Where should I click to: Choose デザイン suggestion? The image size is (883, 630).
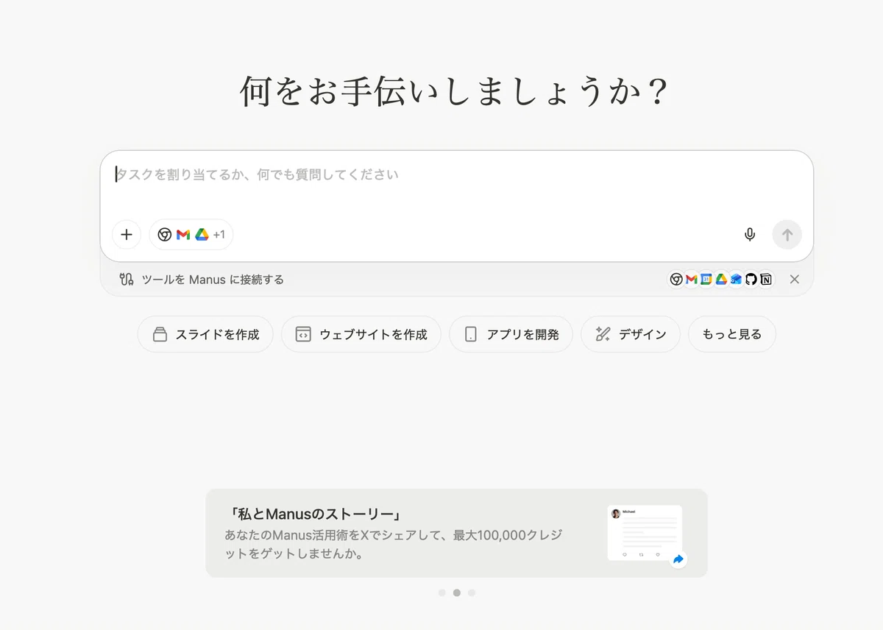point(631,335)
